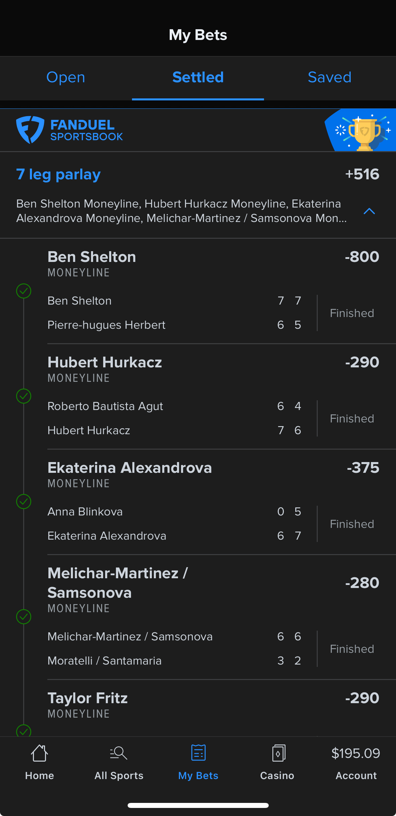396x816 pixels.
Task: Tap green checkmark beside Ben Shelton leg
Action: click(x=24, y=291)
